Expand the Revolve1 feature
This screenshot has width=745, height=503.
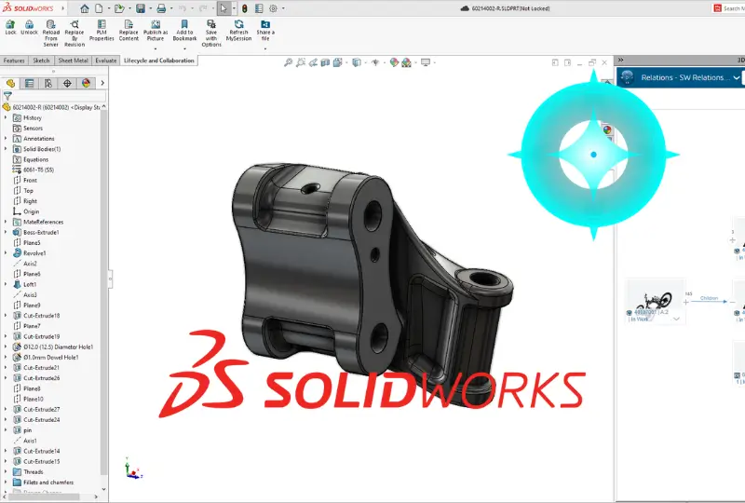point(6,253)
